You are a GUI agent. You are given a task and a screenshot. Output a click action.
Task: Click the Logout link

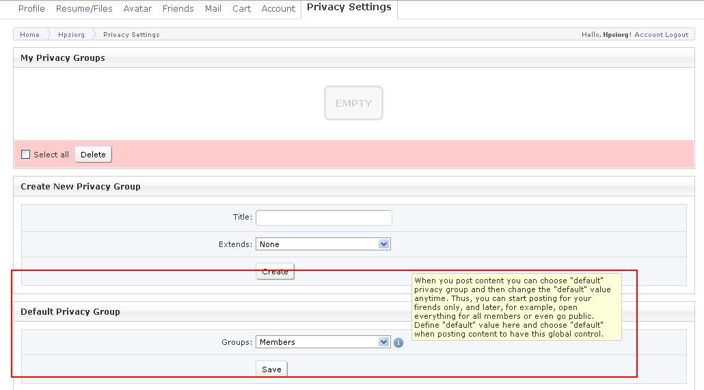pos(677,35)
